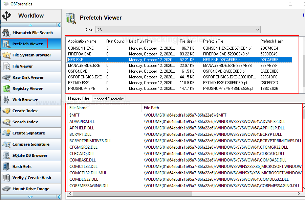Click the COMBASE.DLL file entry
Screen dimensions: 305x200
83,160
